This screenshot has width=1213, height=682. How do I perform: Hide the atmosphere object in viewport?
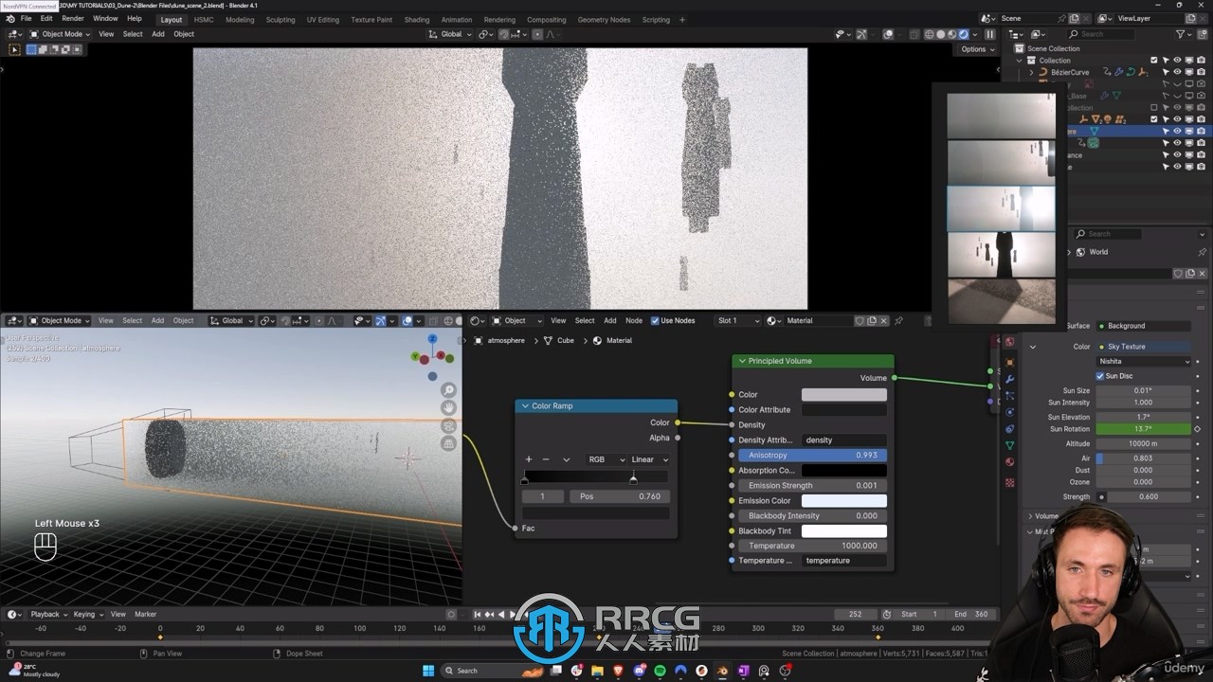coord(1177,132)
